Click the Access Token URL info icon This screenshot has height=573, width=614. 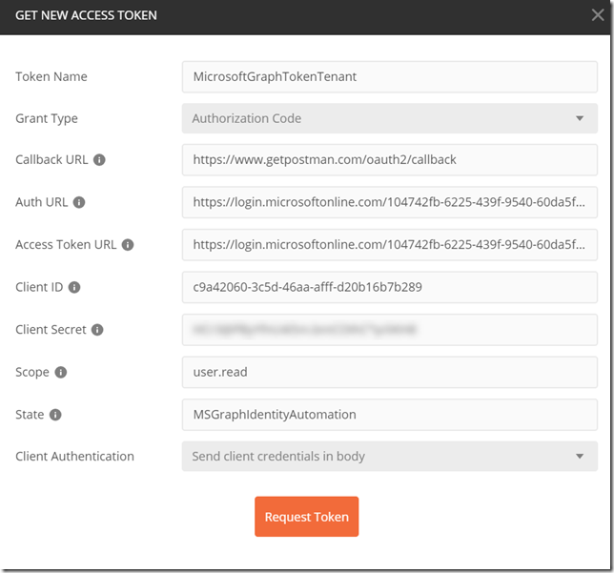pyautogui.click(x=128, y=245)
